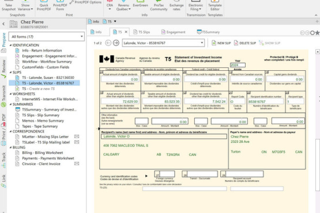
Task: Collapse SUMMARIES tree section
Action: 10,104
